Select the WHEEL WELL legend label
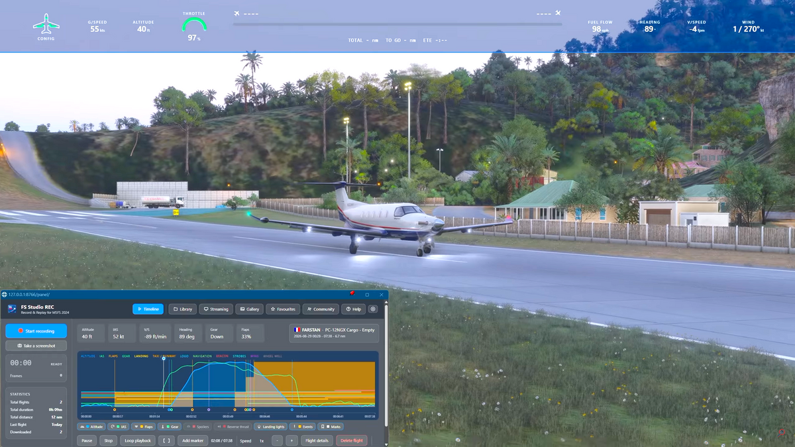Screen dimensions: 795x447 point(272,356)
